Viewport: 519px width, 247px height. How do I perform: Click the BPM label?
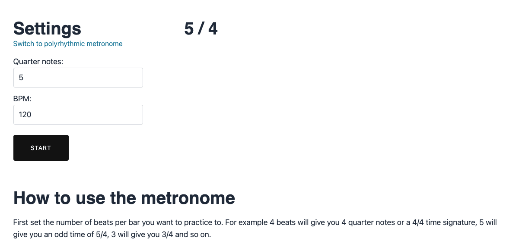click(x=22, y=99)
